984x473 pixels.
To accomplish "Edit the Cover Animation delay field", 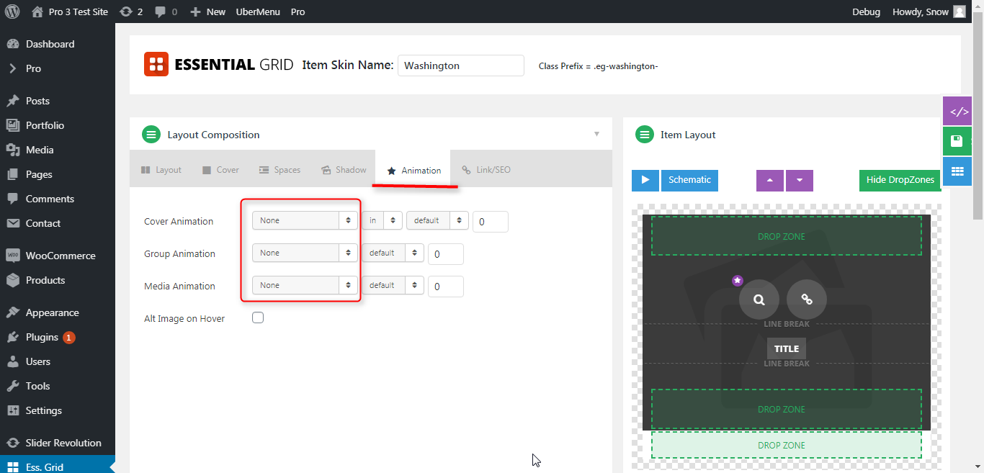I will point(491,222).
